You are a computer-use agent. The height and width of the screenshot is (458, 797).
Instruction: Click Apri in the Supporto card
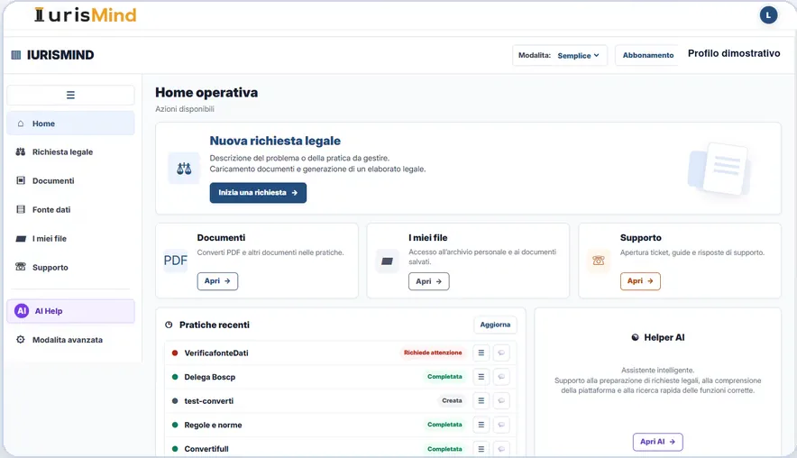pos(640,281)
